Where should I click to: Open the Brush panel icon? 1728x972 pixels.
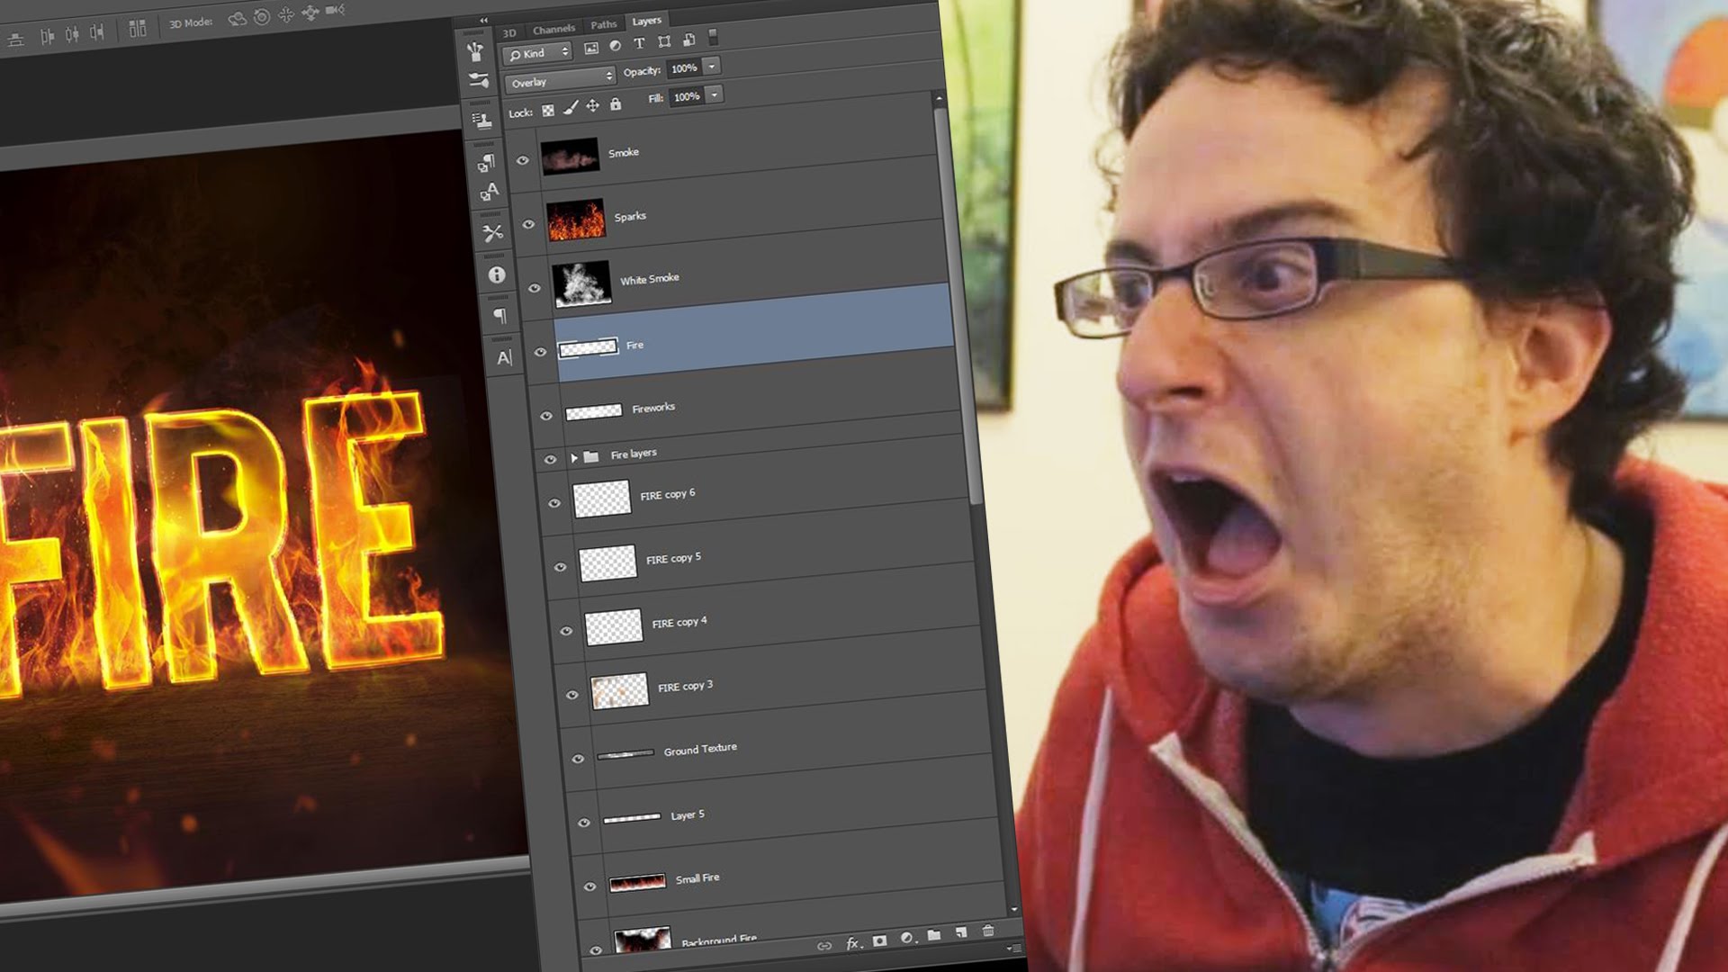point(479,81)
